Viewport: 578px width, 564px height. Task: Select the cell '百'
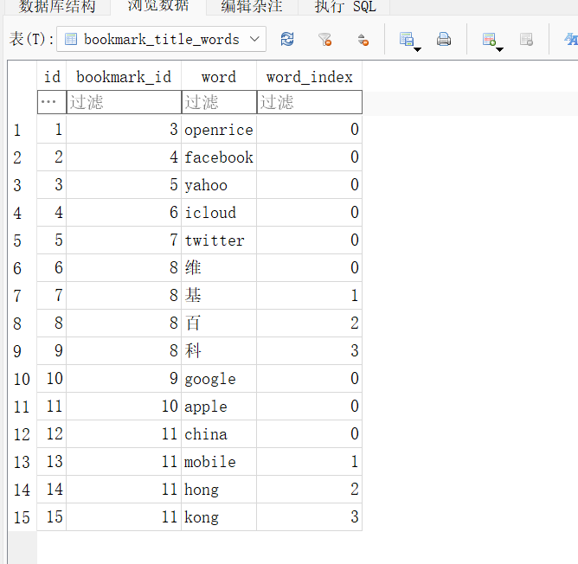pyautogui.click(x=219, y=324)
